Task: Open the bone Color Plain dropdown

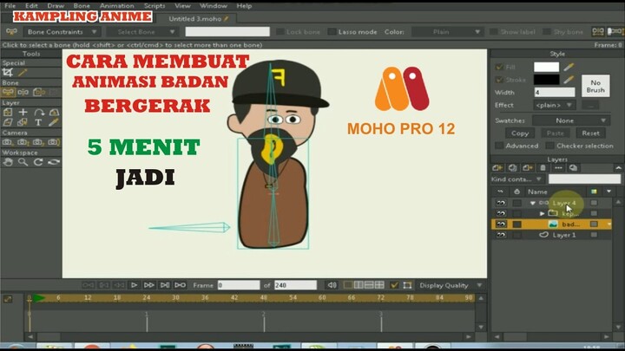Action: 447,32
